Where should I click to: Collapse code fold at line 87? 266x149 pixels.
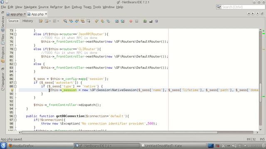15,83
